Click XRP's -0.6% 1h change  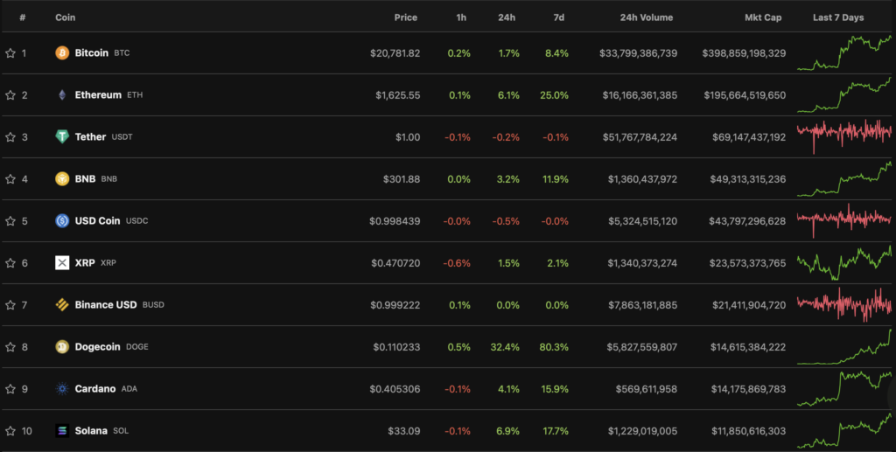tap(457, 263)
